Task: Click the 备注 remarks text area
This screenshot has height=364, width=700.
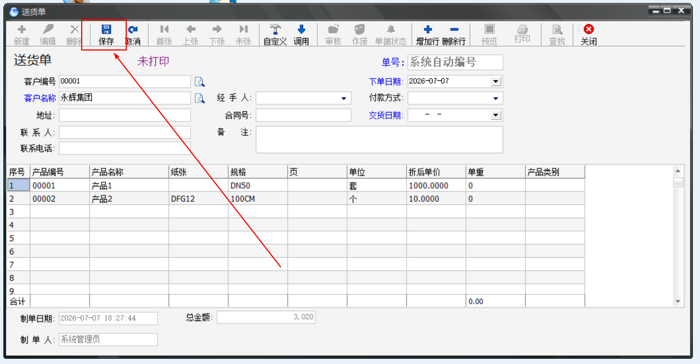Action: [x=379, y=140]
